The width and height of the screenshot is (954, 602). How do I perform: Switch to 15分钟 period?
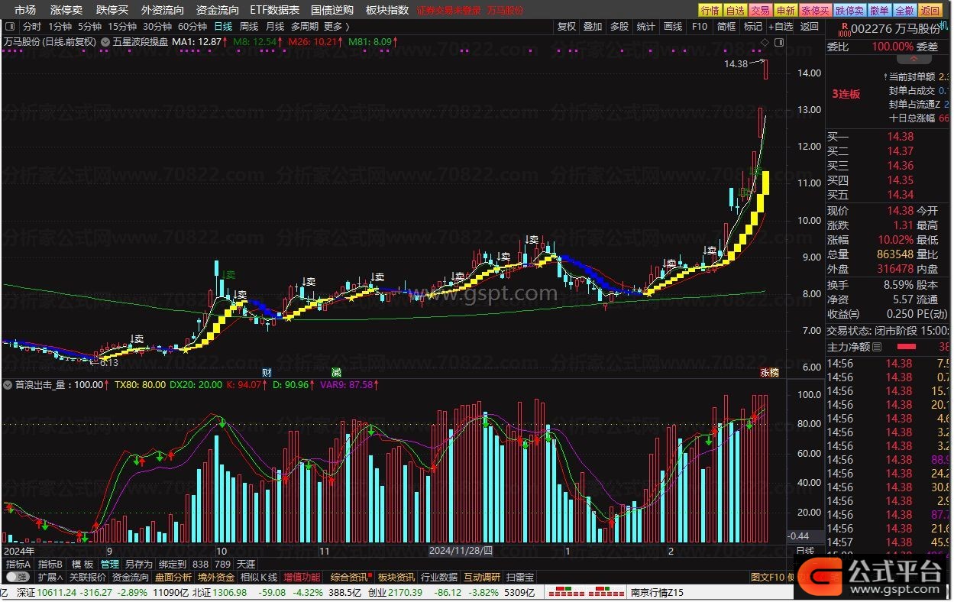(122, 26)
